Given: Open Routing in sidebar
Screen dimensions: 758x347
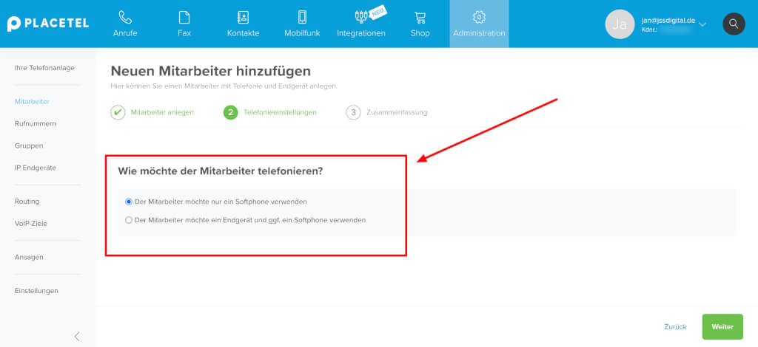Looking at the screenshot, I should (x=27, y=202).
